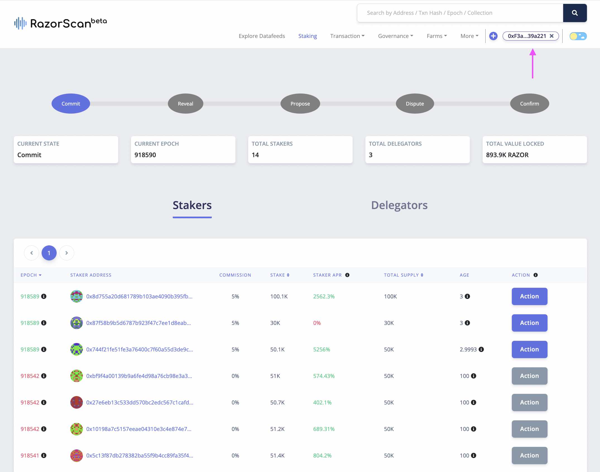Click the info icon beside Staker APR
The width and height of the screenshot is (600, 472).
347,275
